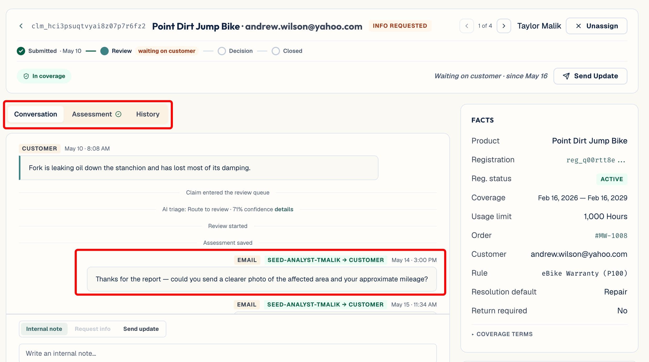Go to previous claim with pager left chevron

(x=467, y=26)
